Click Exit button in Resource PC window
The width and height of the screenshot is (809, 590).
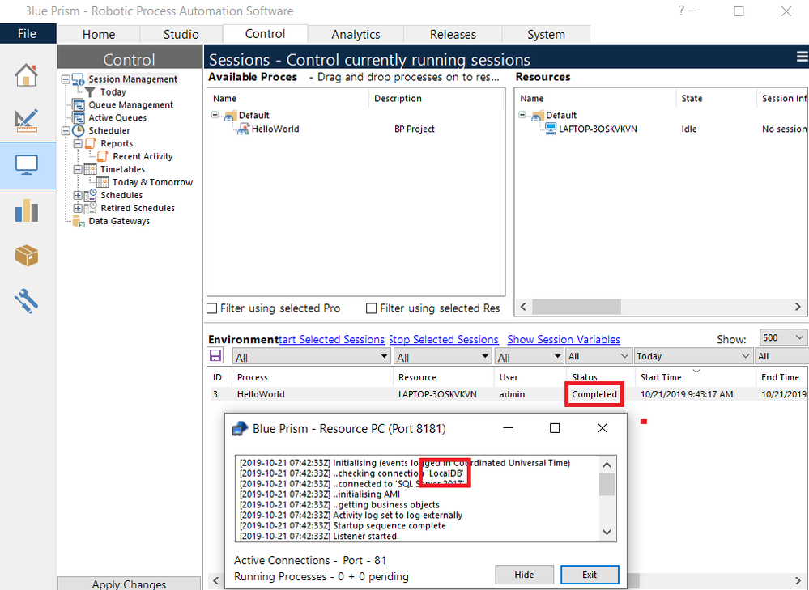pyautogui.click(x=590, y=575)
